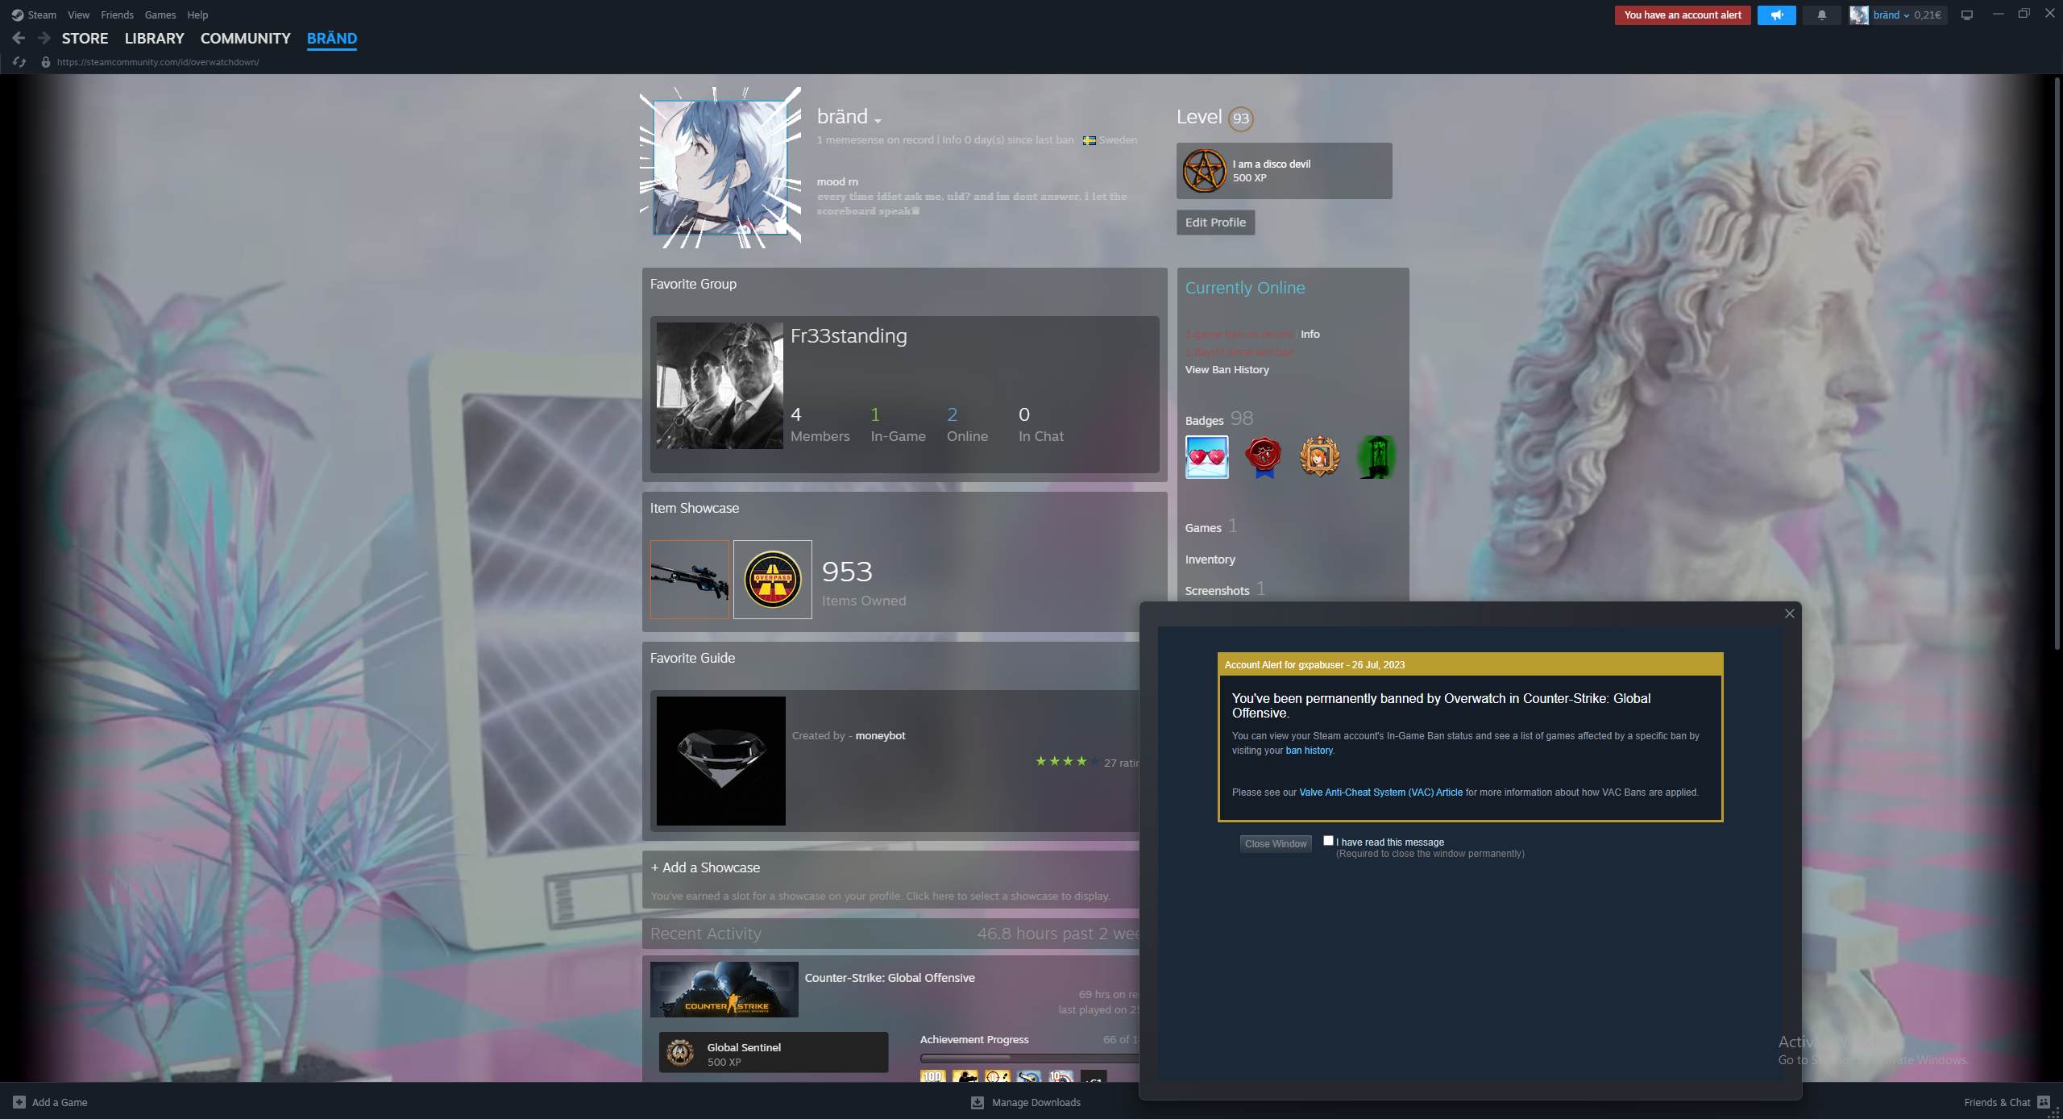The image size is (2063, 1119).
Task: Open the ban history link in alert
Action: [1309, 751]
